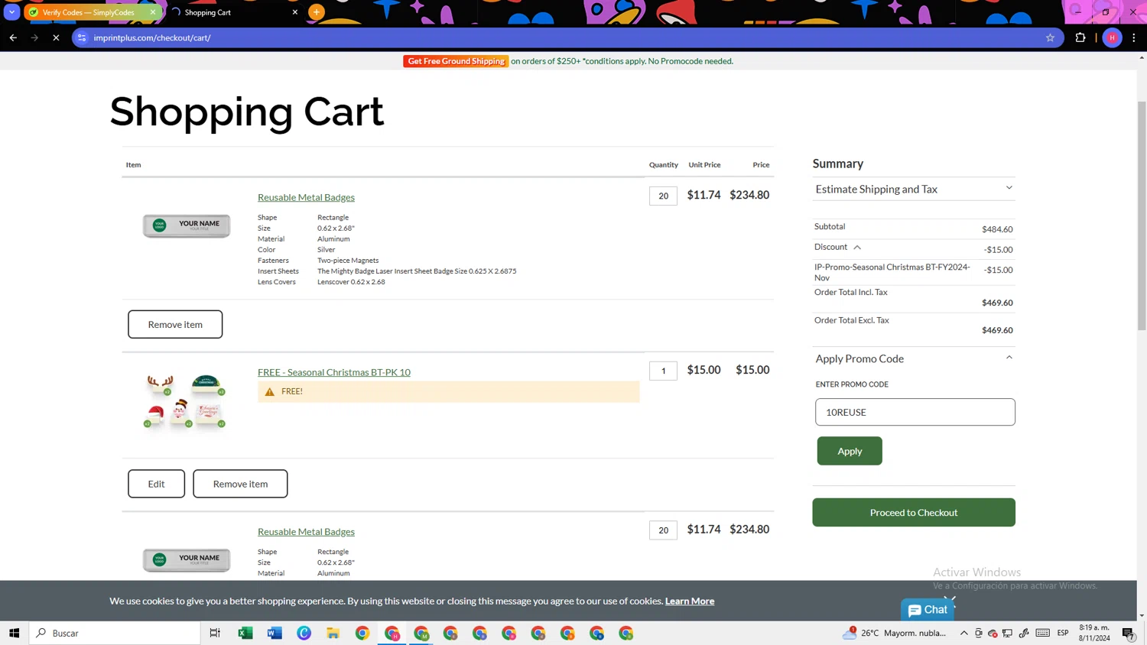Image resolution: width=1147 pixels, height=645 pixels.
Task: Open the second Reusable Metal Badges link
Action: click(306, 532)
